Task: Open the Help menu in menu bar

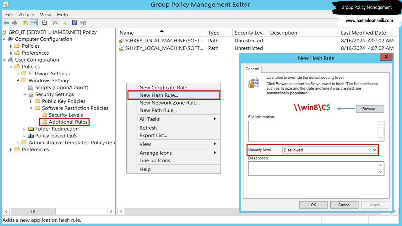Action: 62,14
